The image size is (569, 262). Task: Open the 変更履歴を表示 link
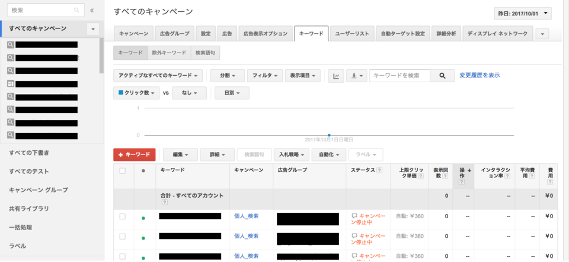480,75
